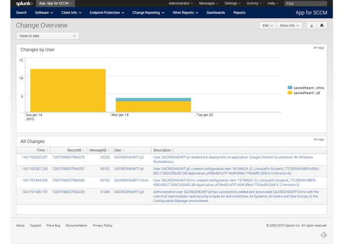Click the sacredheart\\chris legend label
Image resolution: width=344 pixels, height=244 pixels.
point(309,88)
